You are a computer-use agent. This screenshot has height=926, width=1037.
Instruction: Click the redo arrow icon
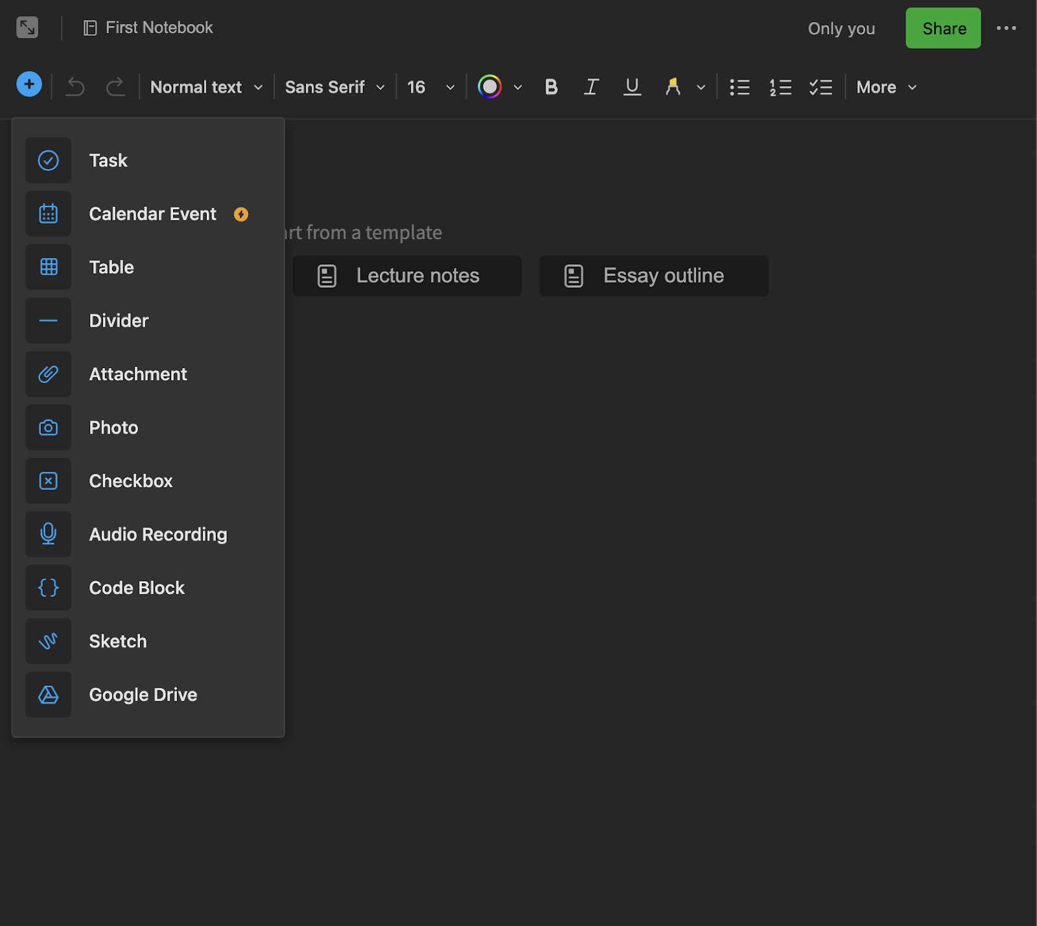pyautogui.click(x=115, y=87)
